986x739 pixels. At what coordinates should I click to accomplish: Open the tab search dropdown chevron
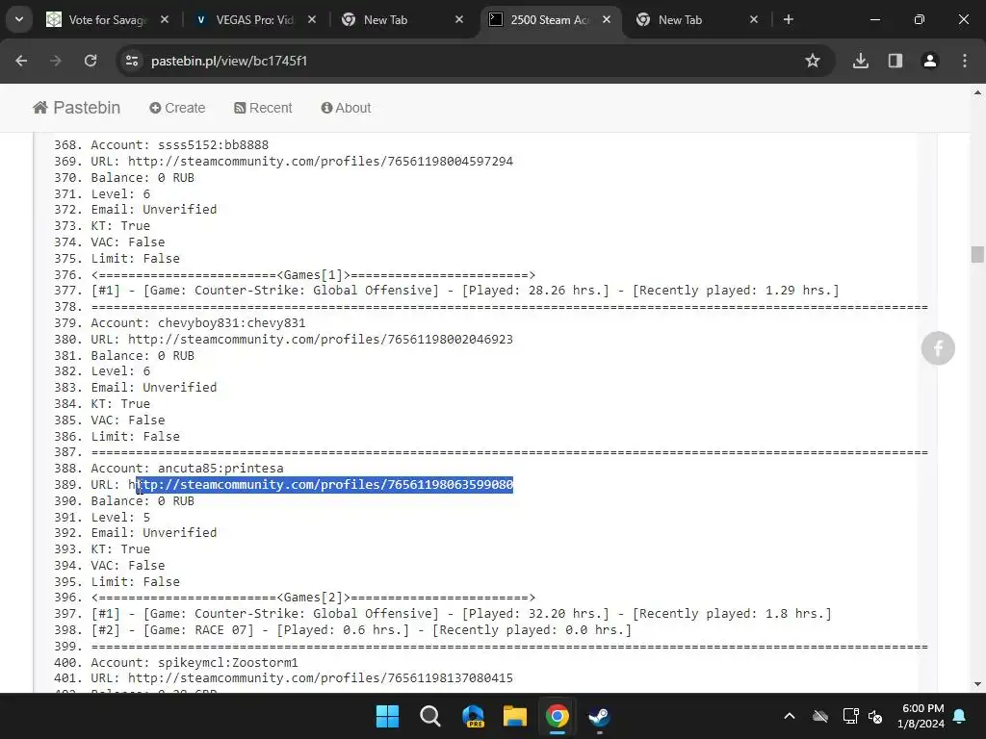coord(19,19)
